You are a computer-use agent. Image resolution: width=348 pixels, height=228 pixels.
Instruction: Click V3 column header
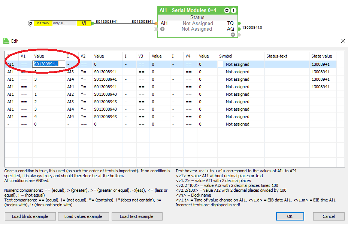141,56
